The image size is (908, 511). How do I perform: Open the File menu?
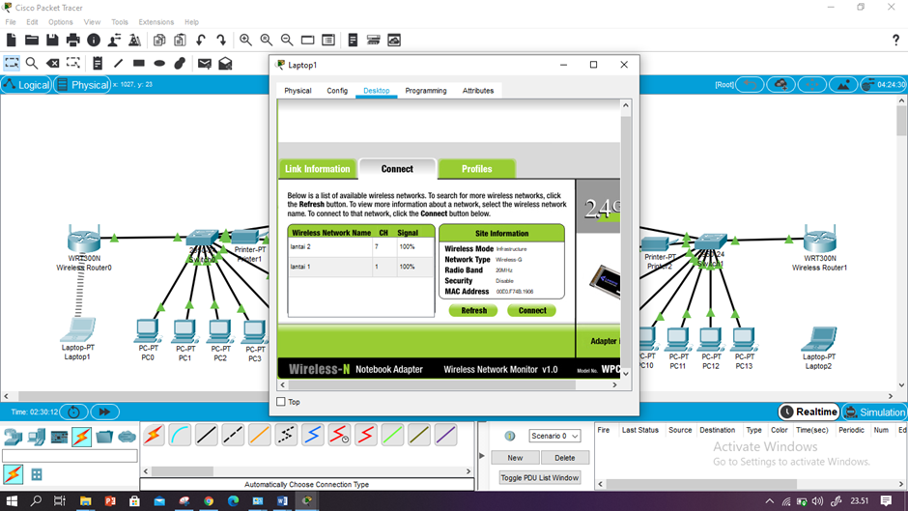[x=11, y=22]
